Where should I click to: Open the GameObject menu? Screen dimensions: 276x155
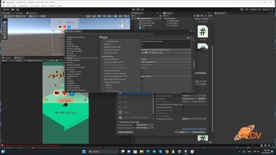pyautogui.click(x=23, y=6)
